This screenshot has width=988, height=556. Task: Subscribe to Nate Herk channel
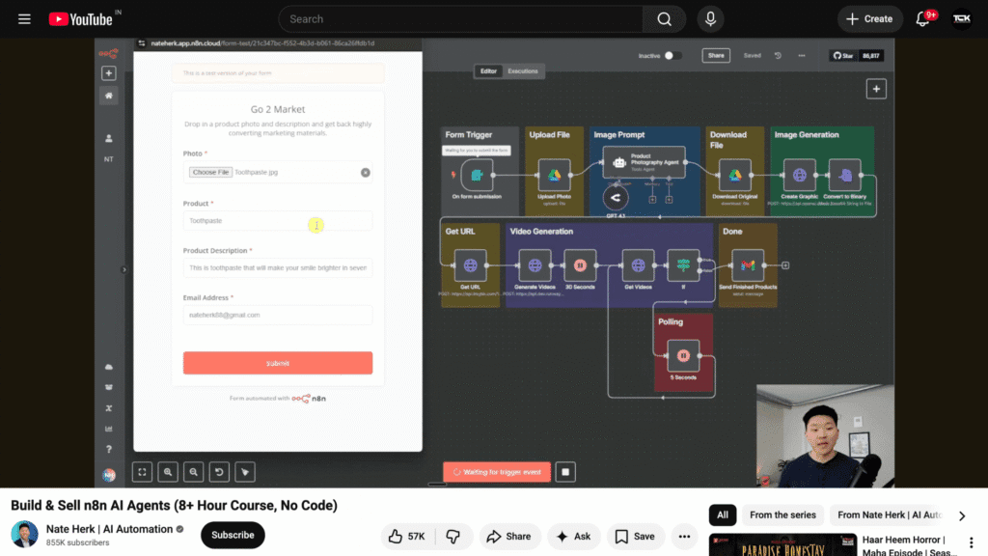[233, 535]
